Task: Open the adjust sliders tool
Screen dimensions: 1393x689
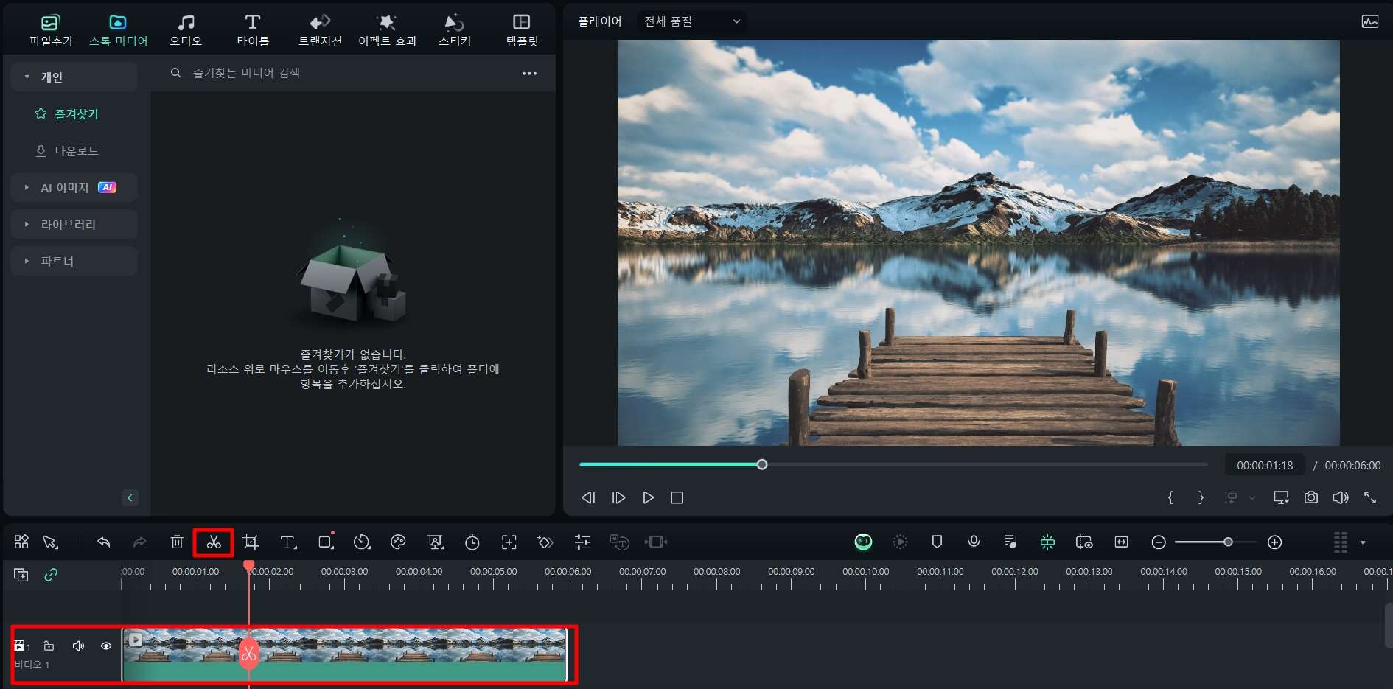Action: (x=582, y=542)
